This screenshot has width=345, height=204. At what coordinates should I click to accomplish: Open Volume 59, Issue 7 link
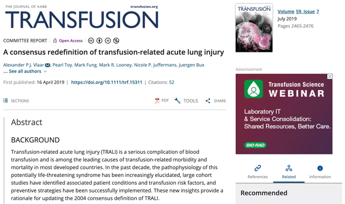tap(298, 11)
